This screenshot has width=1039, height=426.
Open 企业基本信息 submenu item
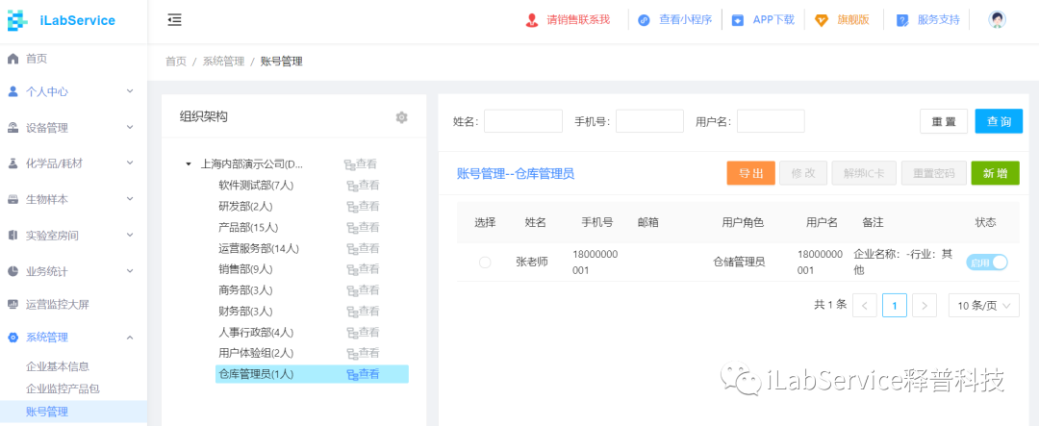point(58,366)
